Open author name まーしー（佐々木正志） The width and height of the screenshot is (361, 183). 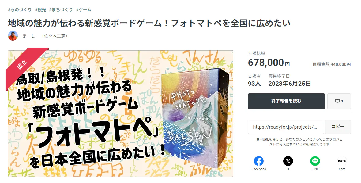45,36
